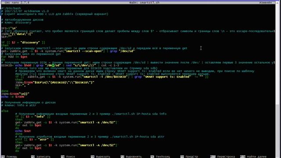Screen dimensions: 281x158
Task: Click the IFS=$'\n' line
Action: coord(9,28)
